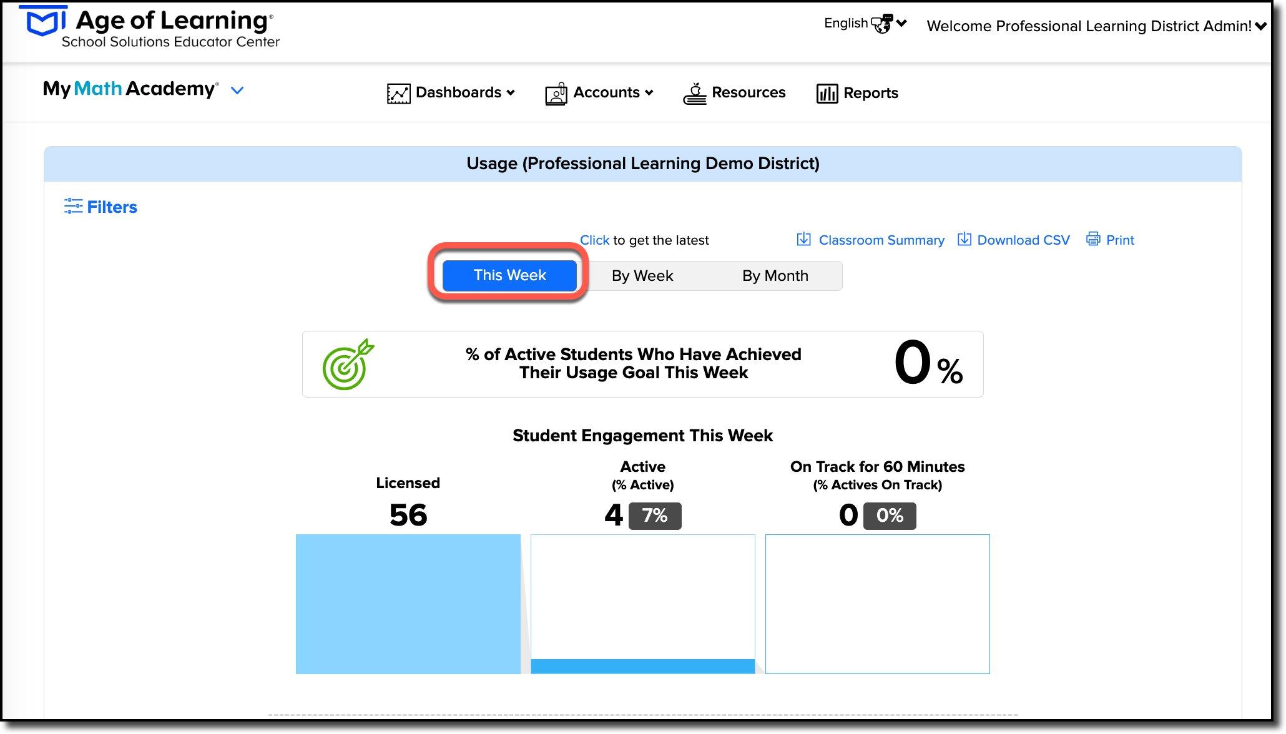Click the Usage (Professional Learning Demo District) header
Screen dimensions: 1286x734
tap(643, 164)
